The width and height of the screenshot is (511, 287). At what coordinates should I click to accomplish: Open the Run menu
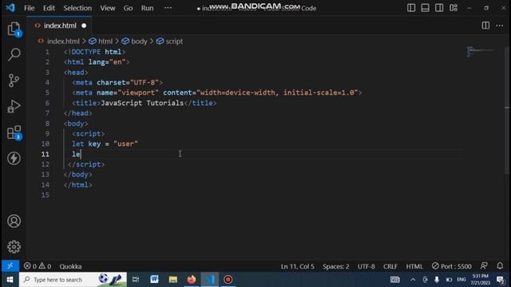coord(147,8)
